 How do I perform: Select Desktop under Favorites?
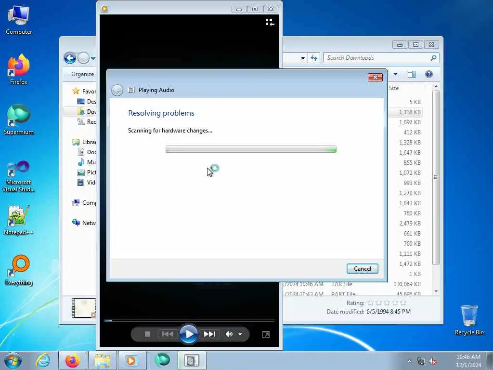tap(87, 101)
